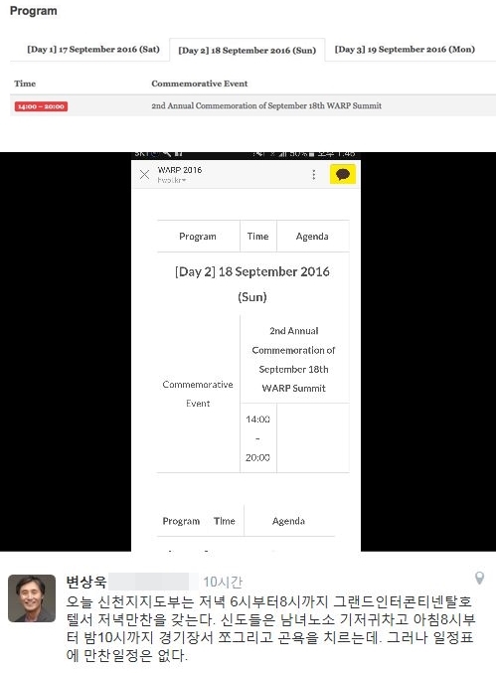Image resolution: width=496 pixels, height=673 pixels.
Task: Click the 변상욱 username
Action: click(x=85, y=582)
